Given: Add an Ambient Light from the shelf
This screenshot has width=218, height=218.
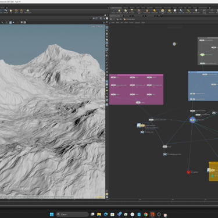Looking at the screenshot, I should [x=196, y=11].
